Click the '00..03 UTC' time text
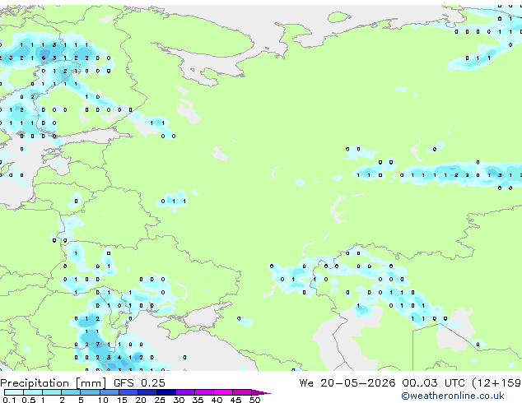The height and width of the screenshot is (403, 522). 433,383
